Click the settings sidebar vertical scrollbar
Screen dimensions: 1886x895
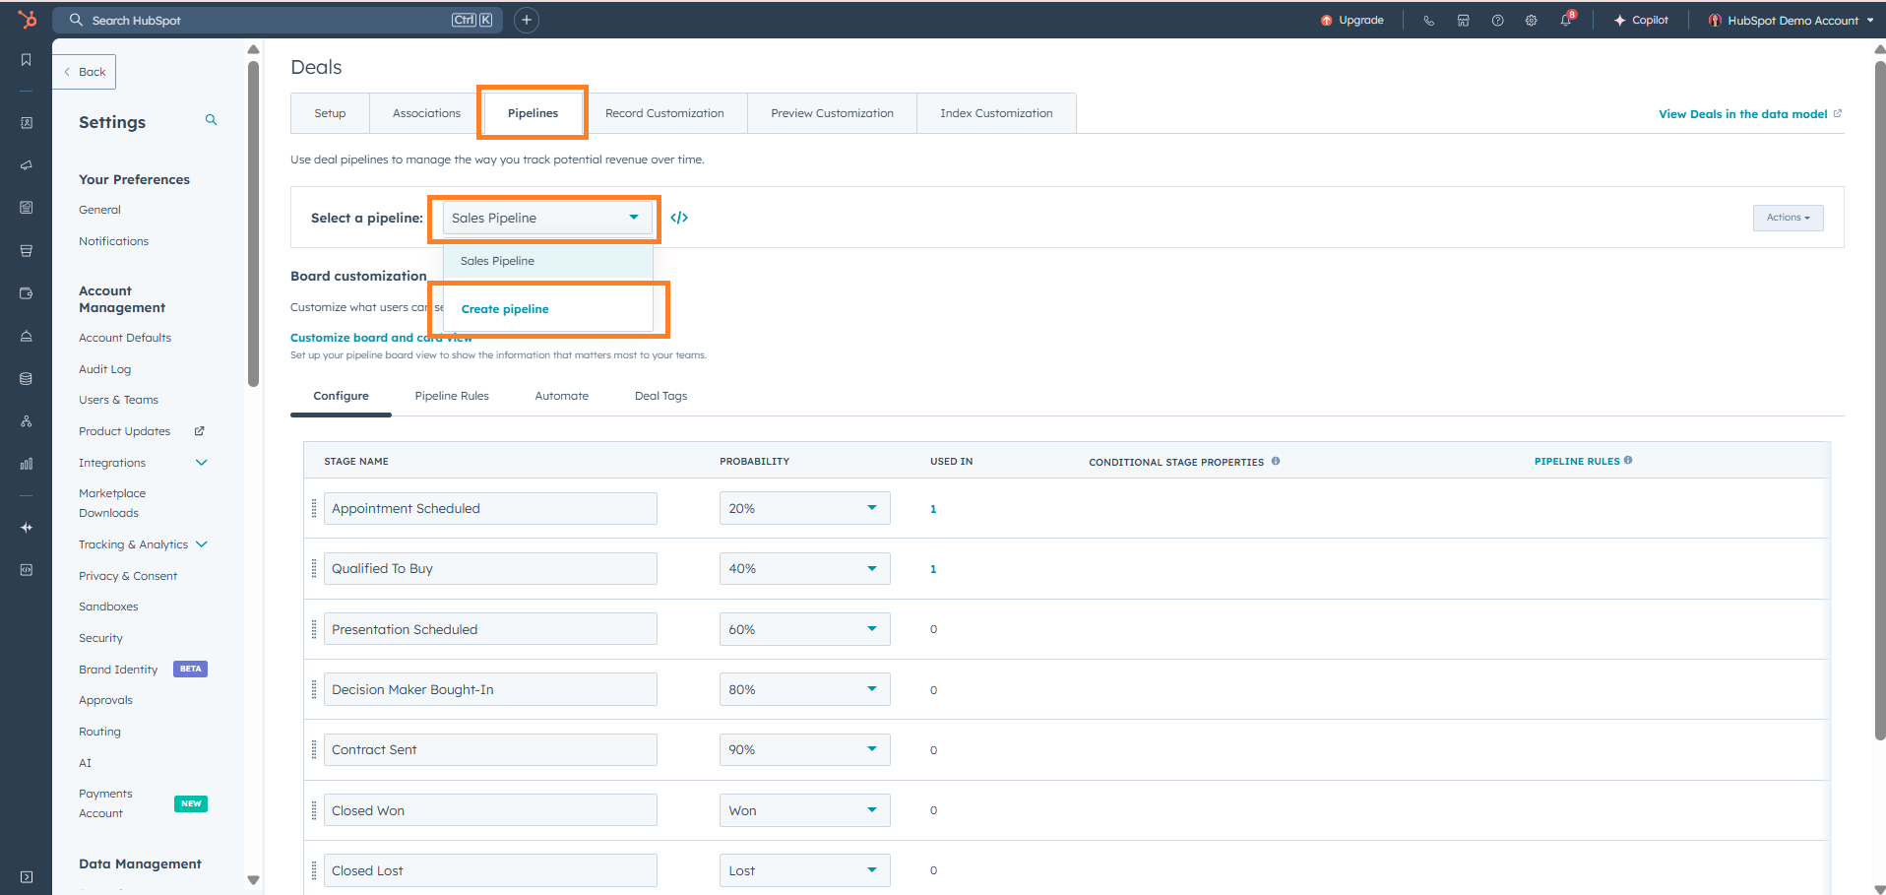pyautogui.click(x=253, y=224)
